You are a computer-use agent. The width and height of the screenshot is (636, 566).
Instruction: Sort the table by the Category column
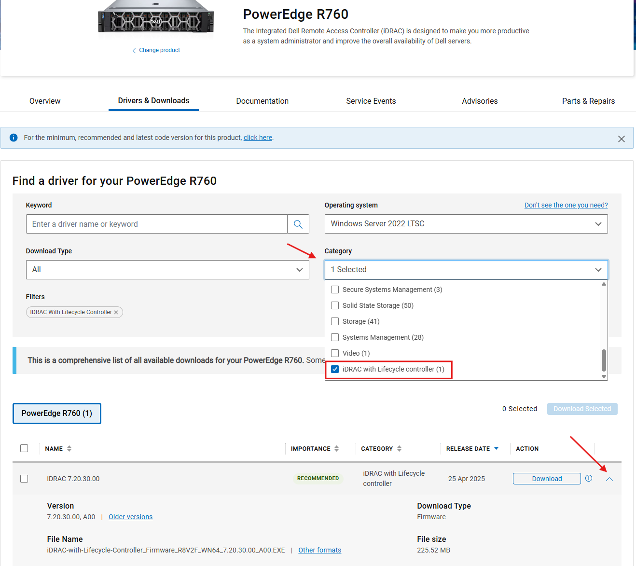point(398,448)
